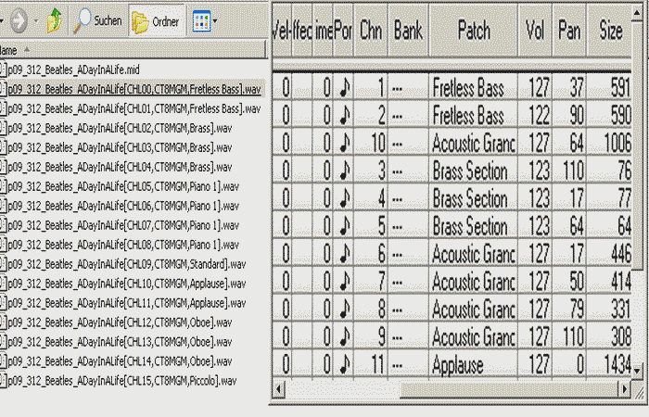The image size is (649, 417).
Task: Open the Views dropdown in toolbar
Action: pyautogui.click(x=205, y=19)
